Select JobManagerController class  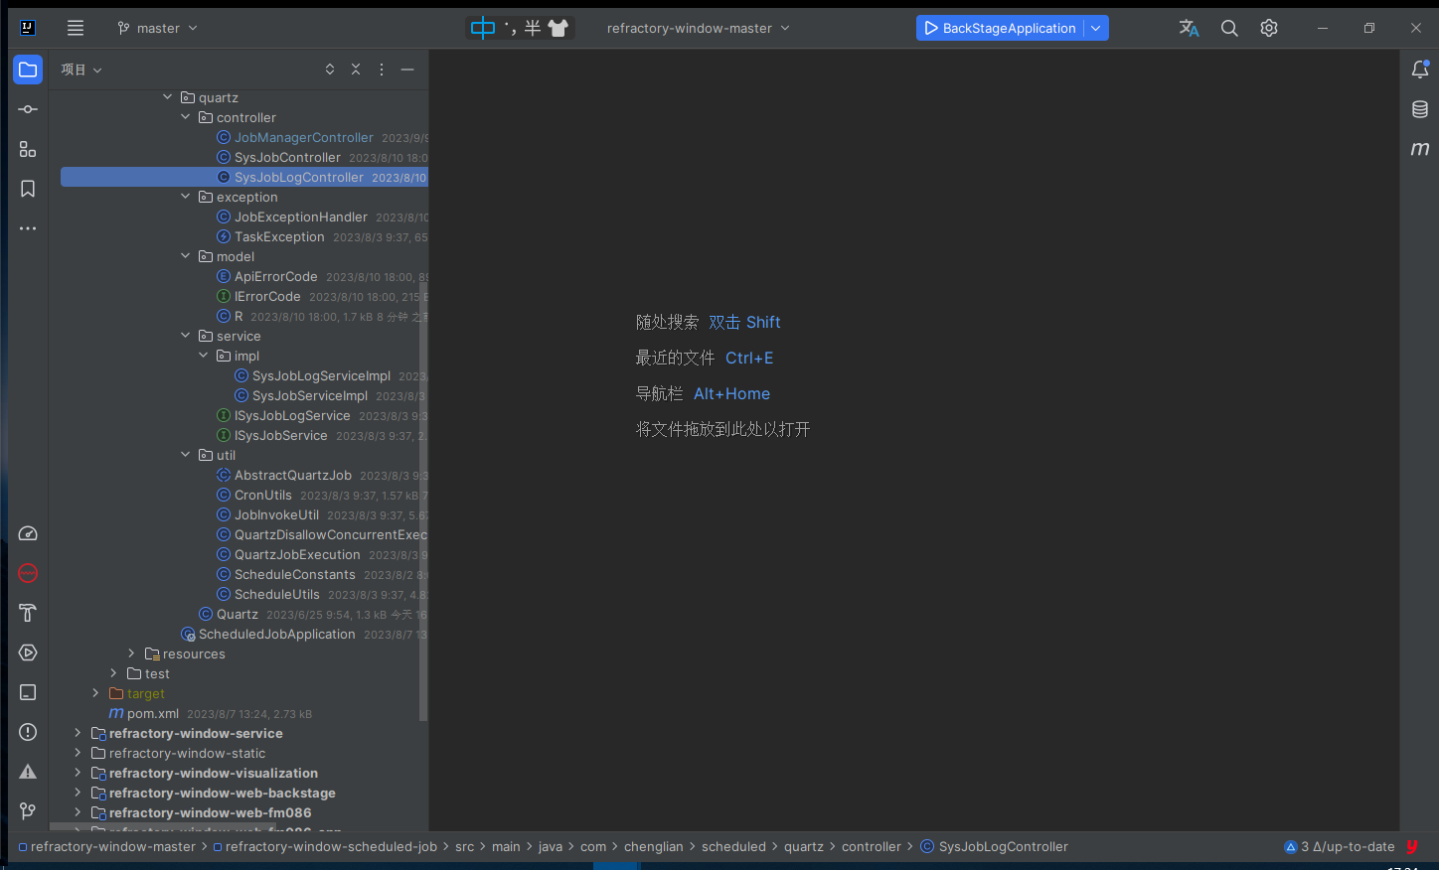(303, 137)
